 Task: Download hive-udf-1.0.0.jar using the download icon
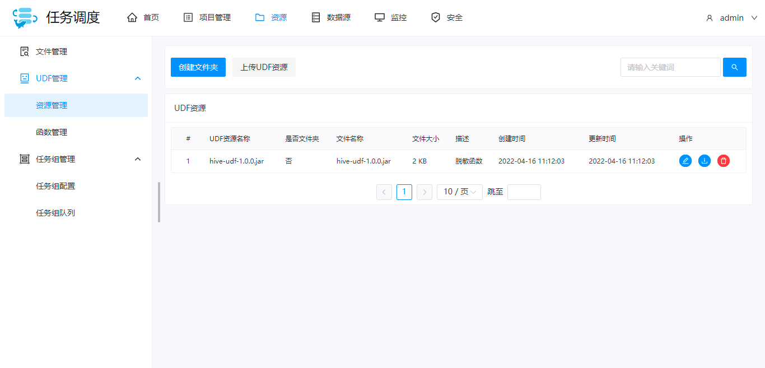point(705,161)
